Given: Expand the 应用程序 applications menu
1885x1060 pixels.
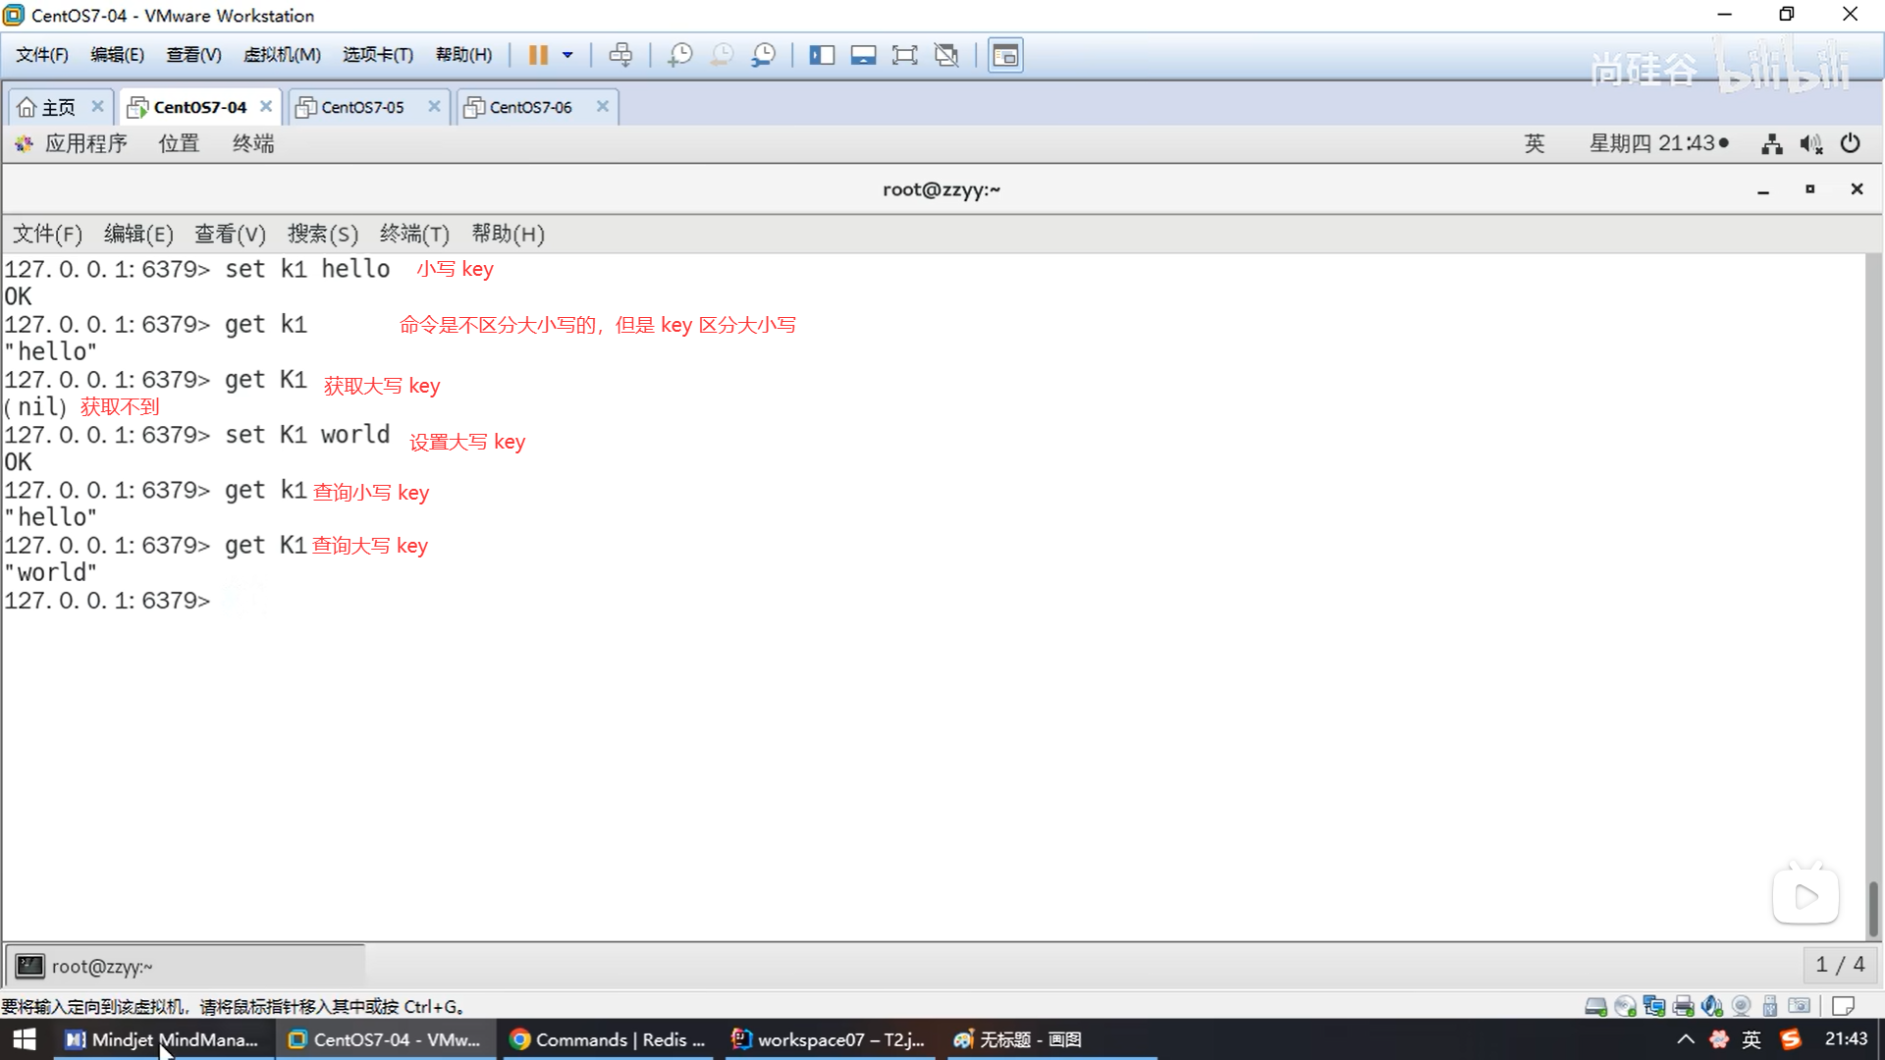Looking at the screenshot, I should tap(84, 143).
